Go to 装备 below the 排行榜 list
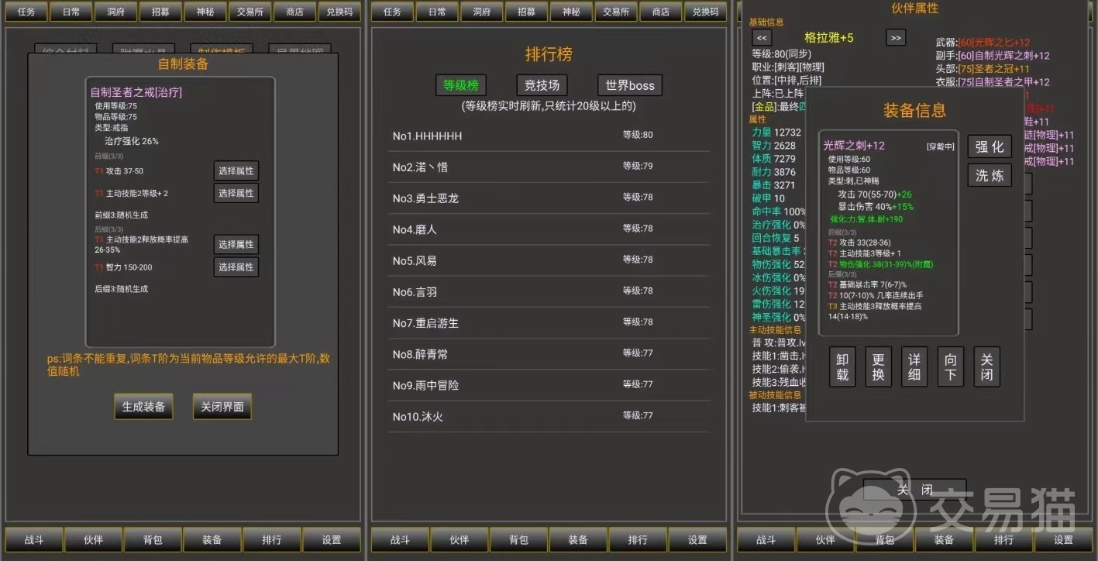Viewport: 1098px width, 561px height. tap(578, 540)
